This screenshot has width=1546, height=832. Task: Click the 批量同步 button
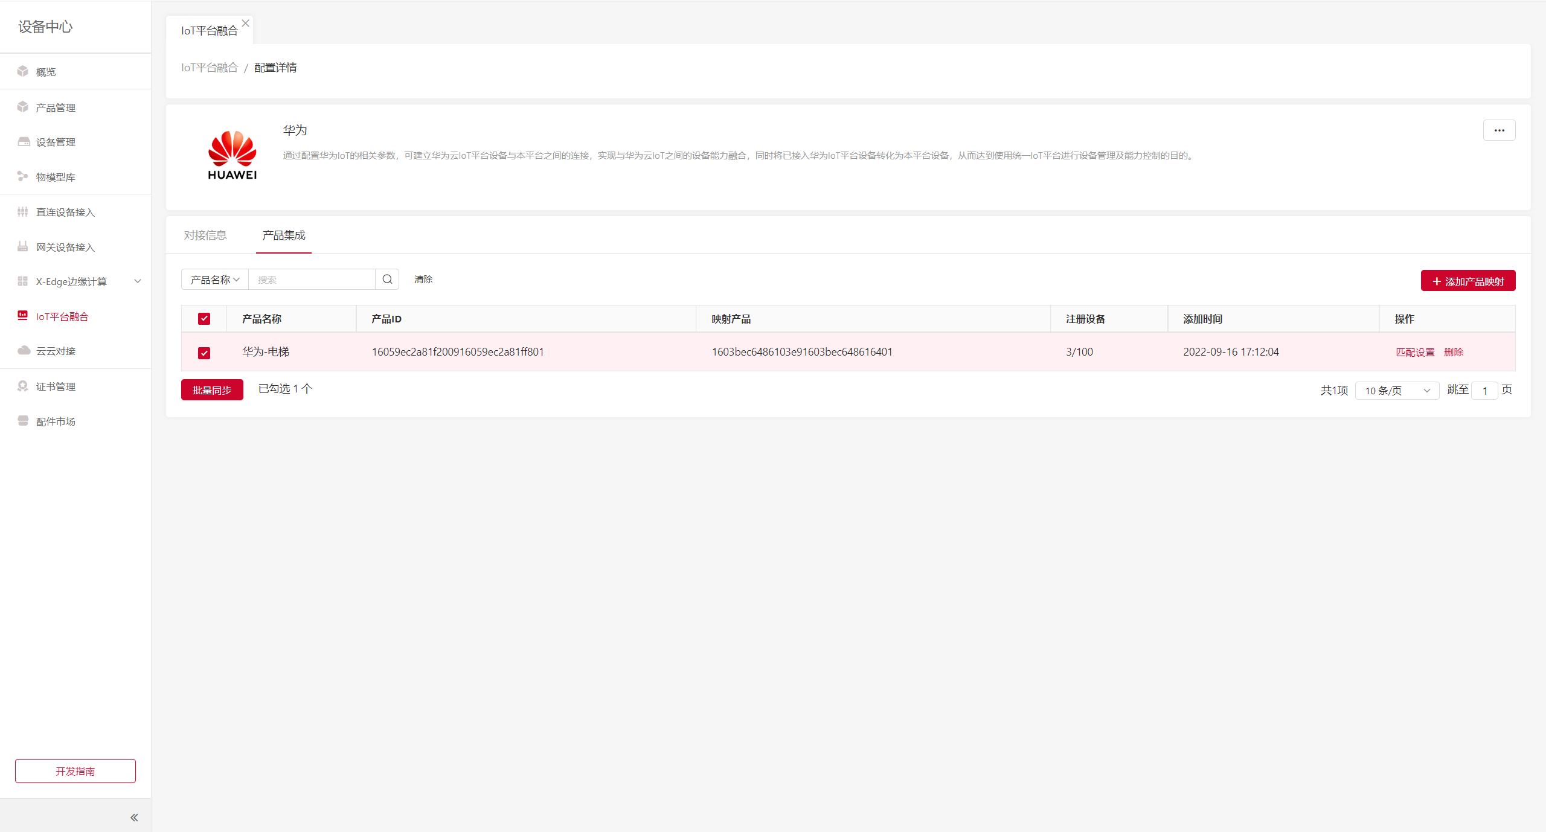212,390
